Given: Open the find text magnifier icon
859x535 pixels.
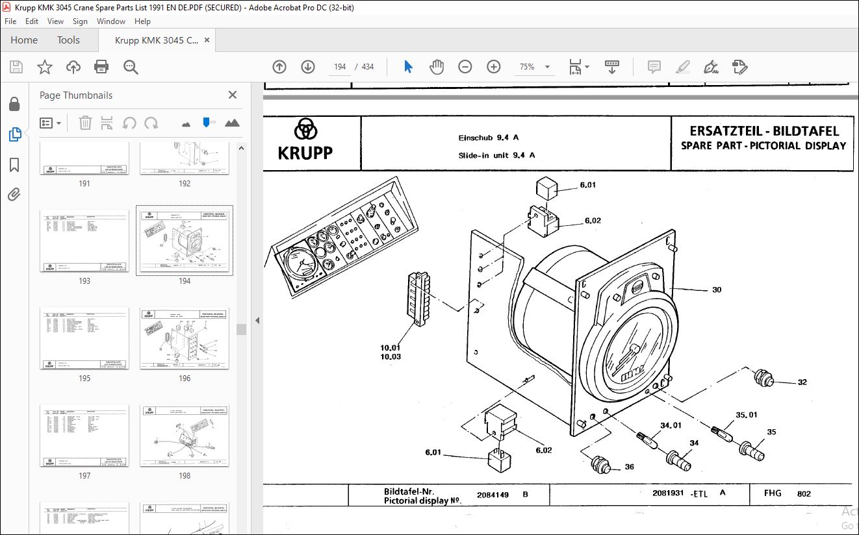Looking at the screenshot, I should 131,67.
